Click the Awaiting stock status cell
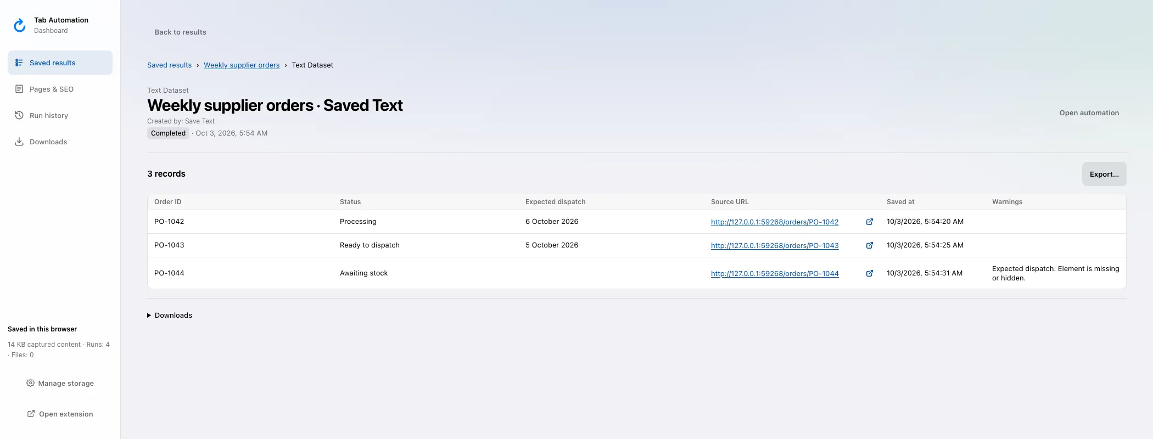 pos(363,273)
